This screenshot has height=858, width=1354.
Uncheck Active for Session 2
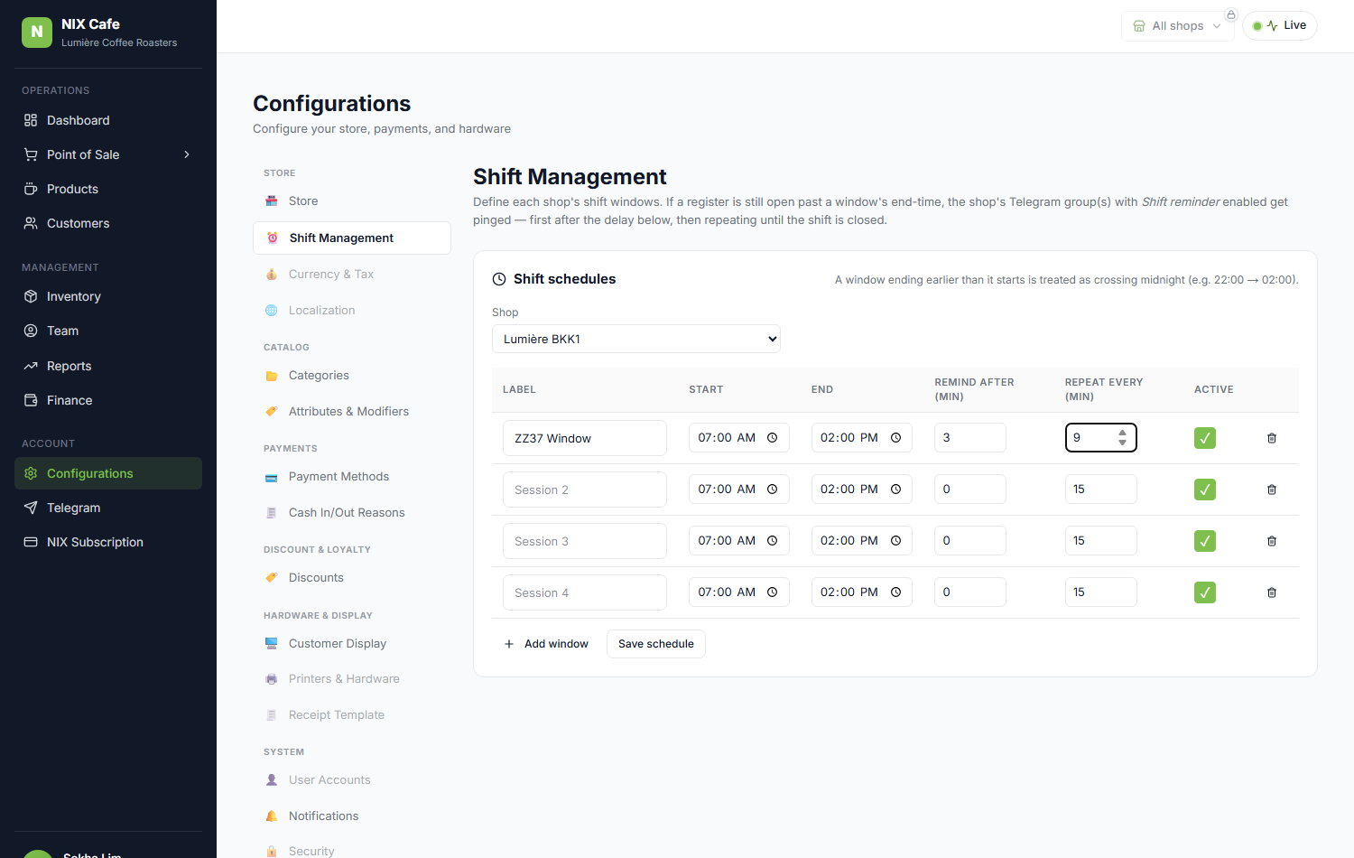(1205, 490)
